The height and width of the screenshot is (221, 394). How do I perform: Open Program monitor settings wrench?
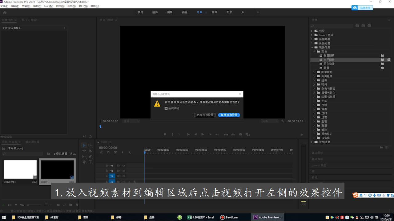click(x=283, y=121)
